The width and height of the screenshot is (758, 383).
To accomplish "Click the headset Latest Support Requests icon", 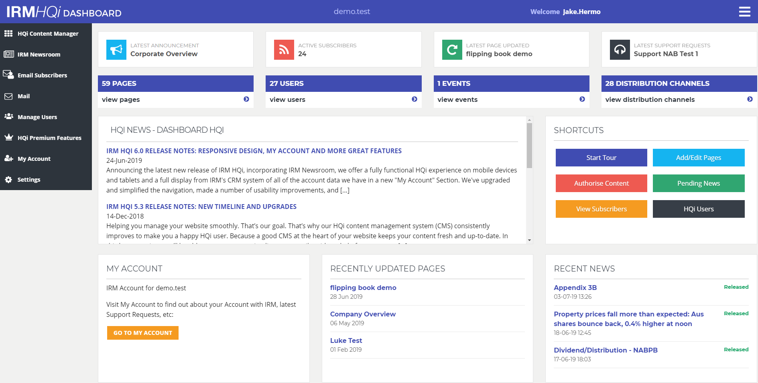I will tap(620, 50).
